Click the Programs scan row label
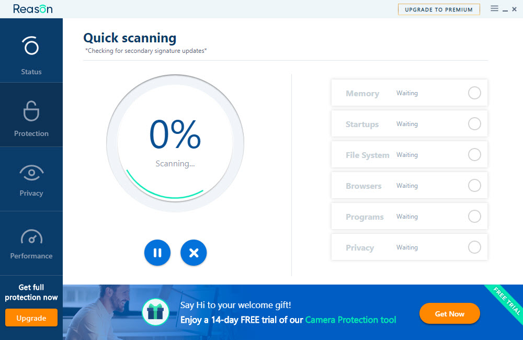Screen dimensions: 523x340 365,217
